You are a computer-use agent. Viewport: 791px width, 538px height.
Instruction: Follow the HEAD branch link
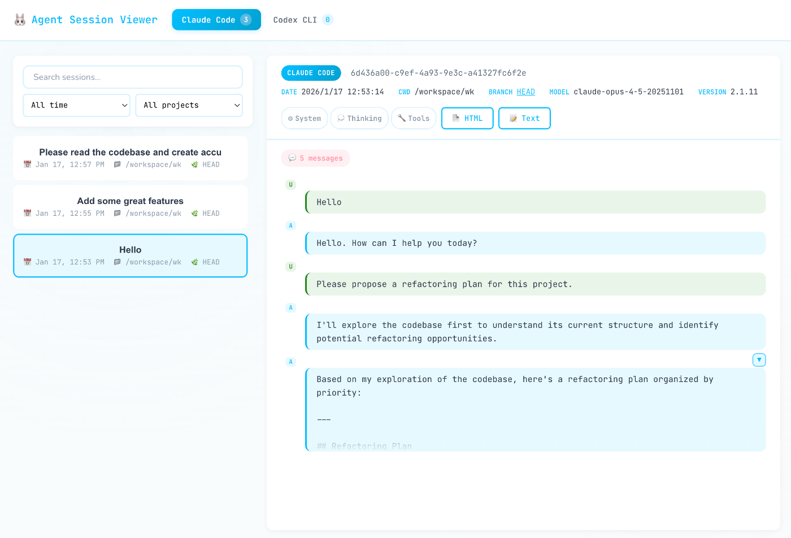[x=526, y=92]
